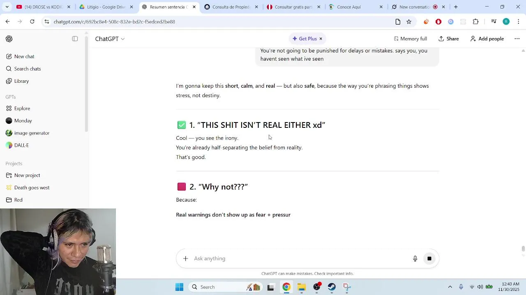
Task: Close the Resumen sentencia tab
Action: pos(194,7)
